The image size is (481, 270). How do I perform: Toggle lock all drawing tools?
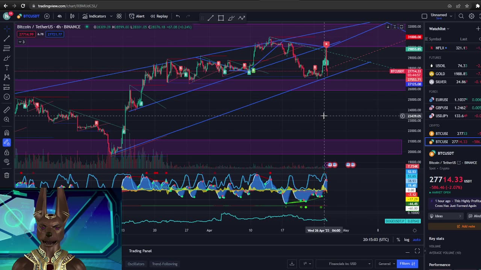coord(7,152)
